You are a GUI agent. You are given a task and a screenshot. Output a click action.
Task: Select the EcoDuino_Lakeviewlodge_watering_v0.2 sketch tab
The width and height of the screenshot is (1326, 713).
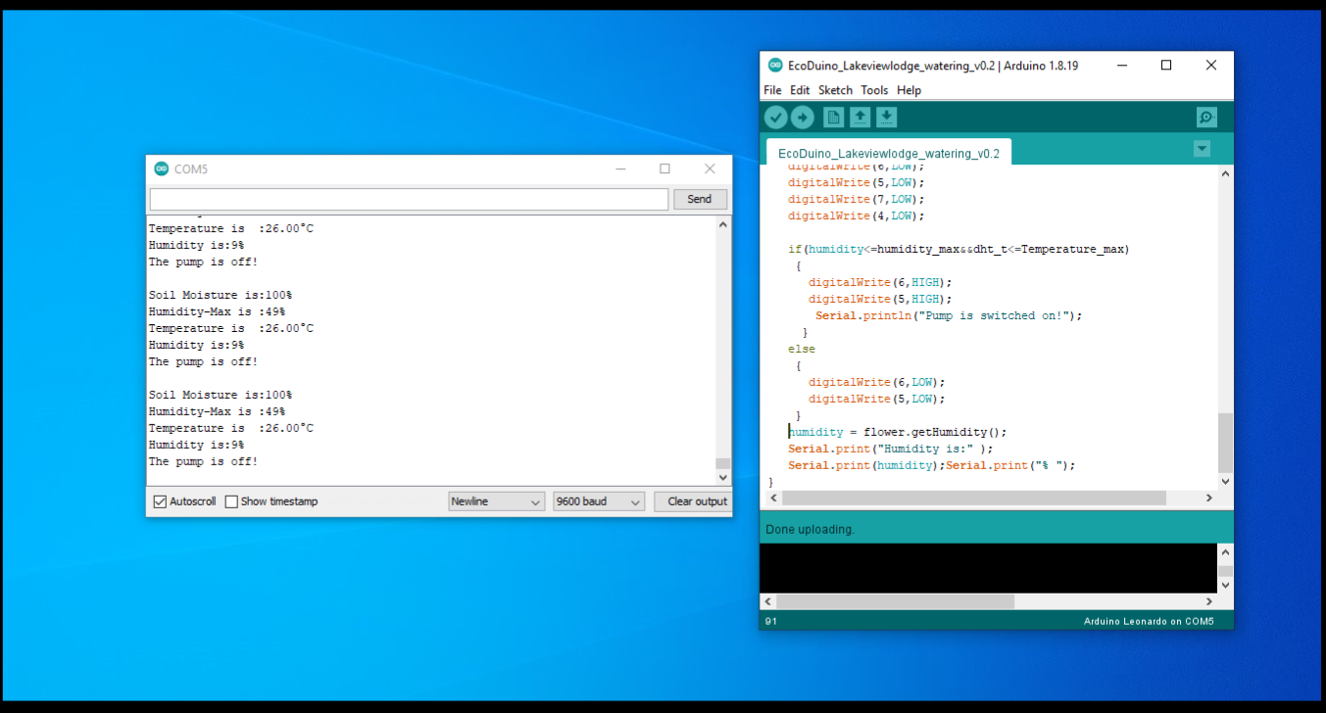click(x=888, y=153)
